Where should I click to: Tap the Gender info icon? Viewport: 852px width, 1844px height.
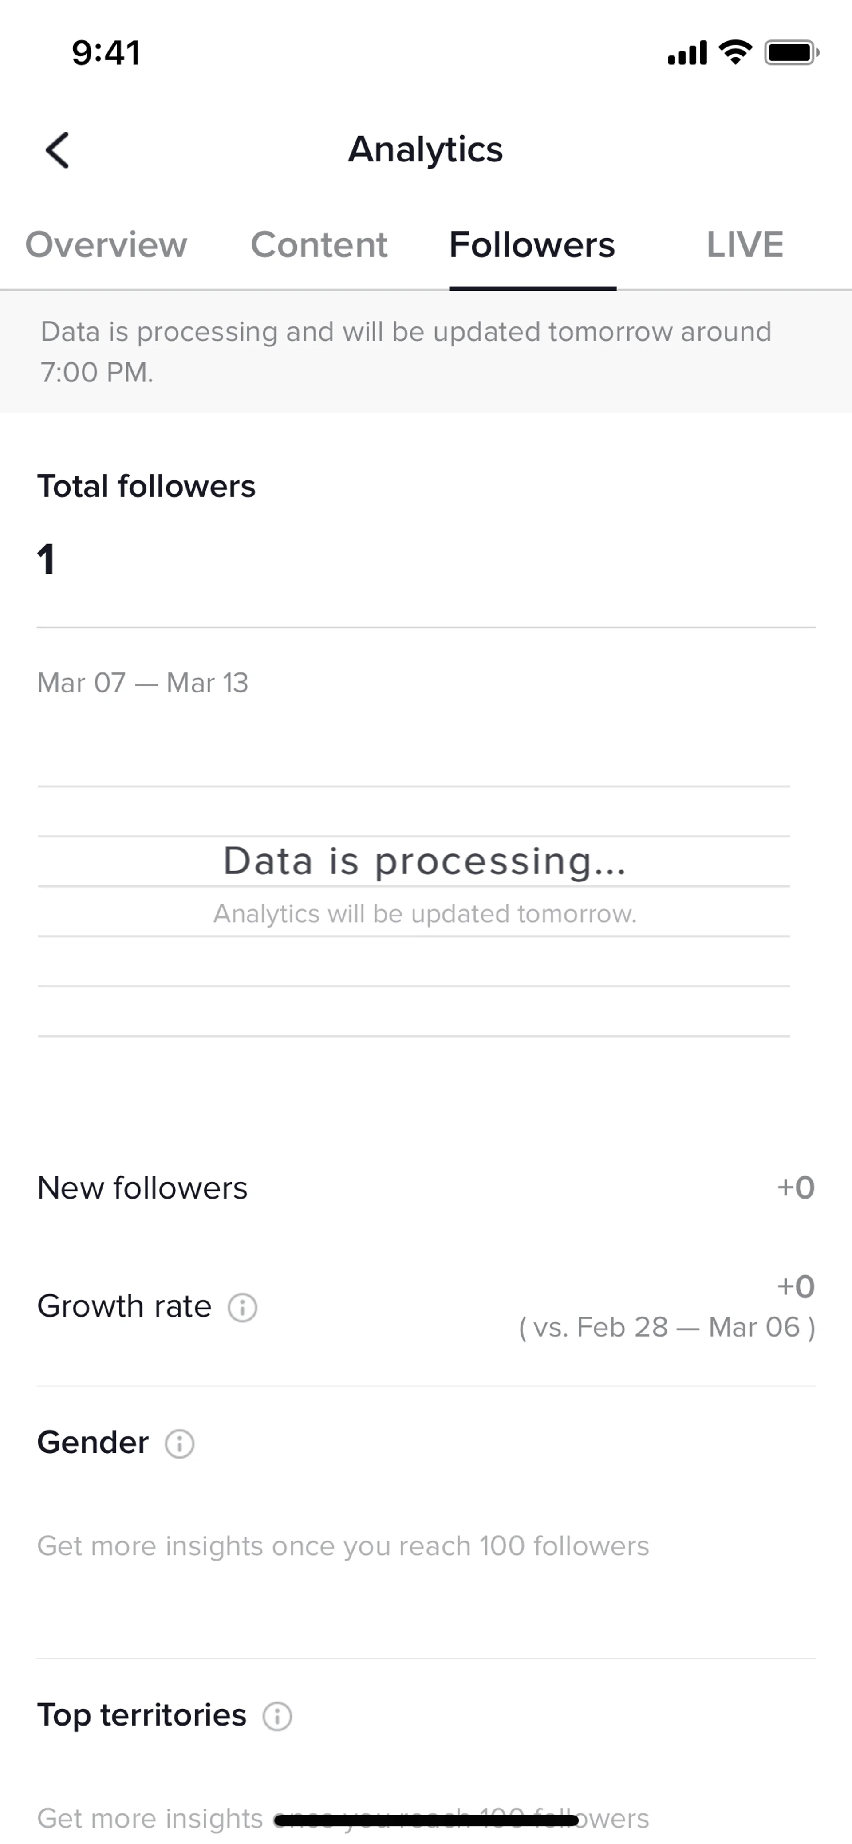[179, 1443]
